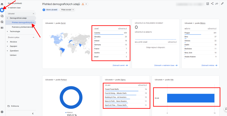Click the Zobrazit země link
227x116 pixels.
(120, 65)
